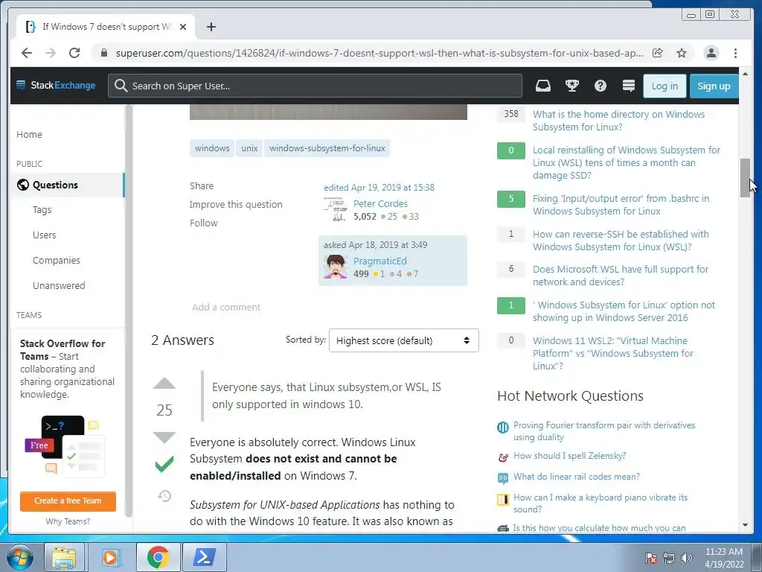Show answer activity history icon
The height and width of the screenshot is (572, 762).
164,495
